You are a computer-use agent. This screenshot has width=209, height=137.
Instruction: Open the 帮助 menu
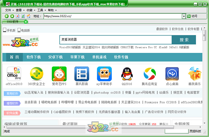click(52, 10)
